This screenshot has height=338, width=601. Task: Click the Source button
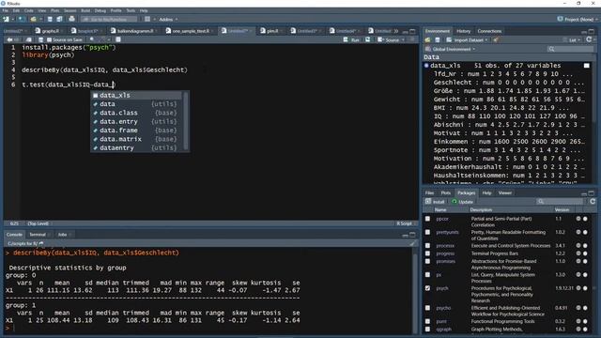[389, 39]
